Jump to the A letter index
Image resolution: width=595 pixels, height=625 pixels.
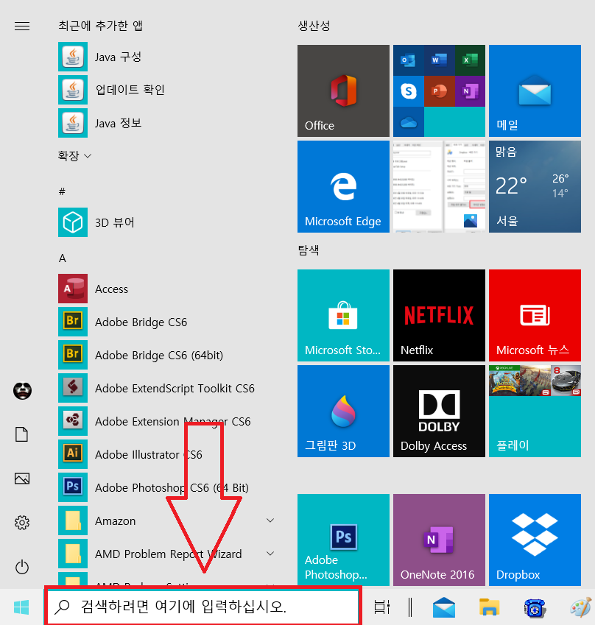62,258
